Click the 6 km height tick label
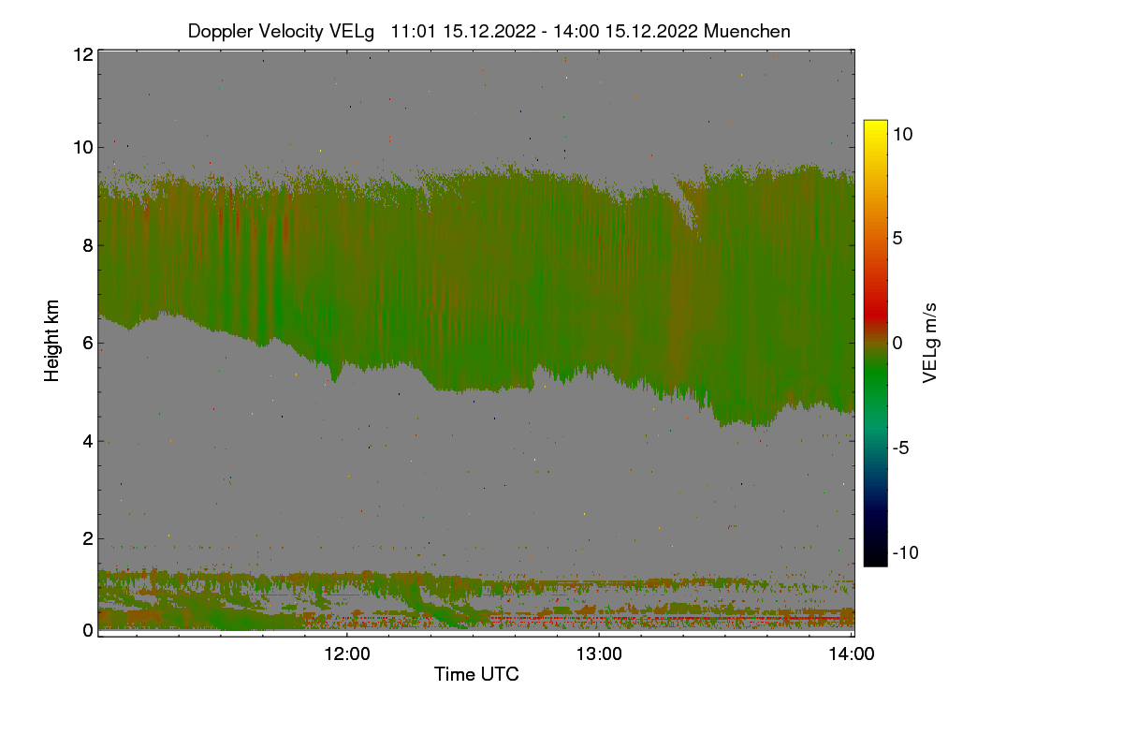1123x749 pixels. coord(88,343)
